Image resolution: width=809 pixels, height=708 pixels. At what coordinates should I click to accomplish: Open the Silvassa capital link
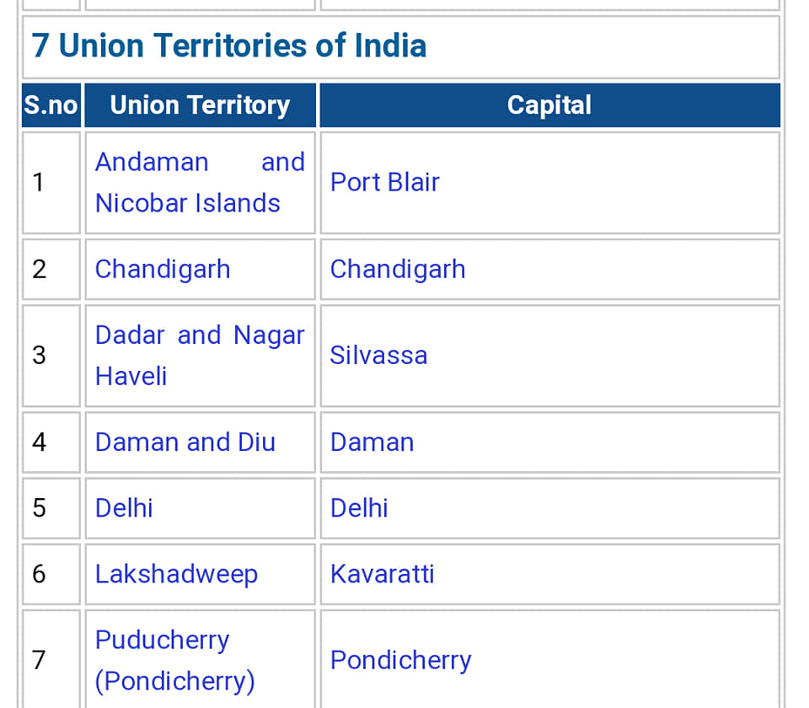tap(378, 356)
